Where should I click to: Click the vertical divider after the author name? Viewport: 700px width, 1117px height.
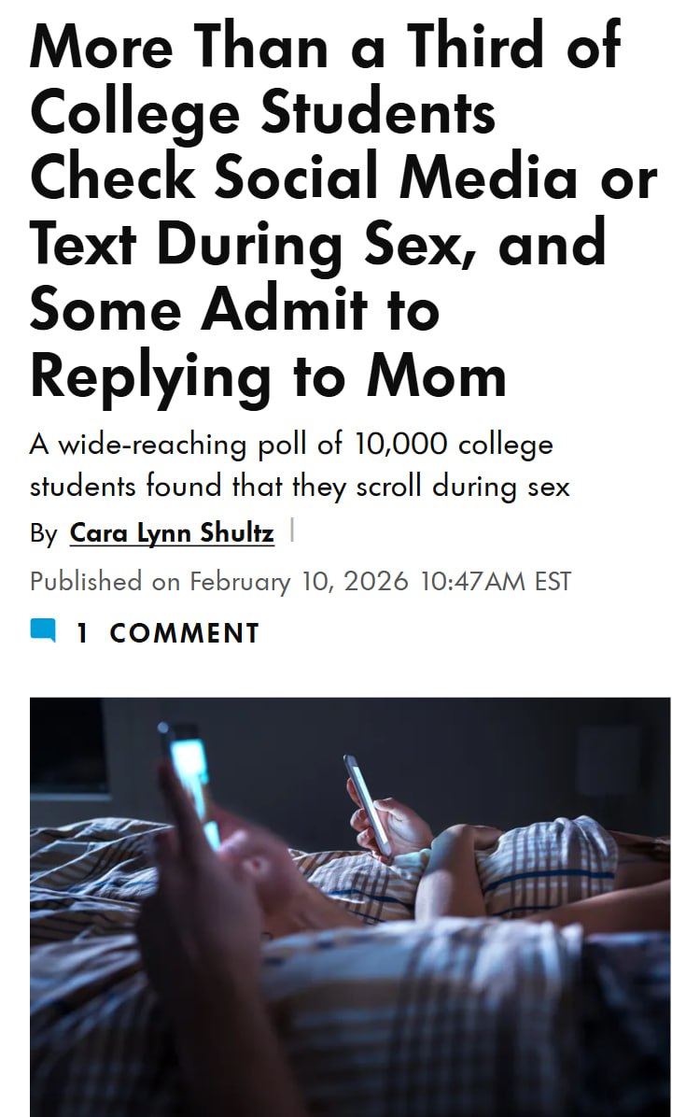[x=292, y=531]
